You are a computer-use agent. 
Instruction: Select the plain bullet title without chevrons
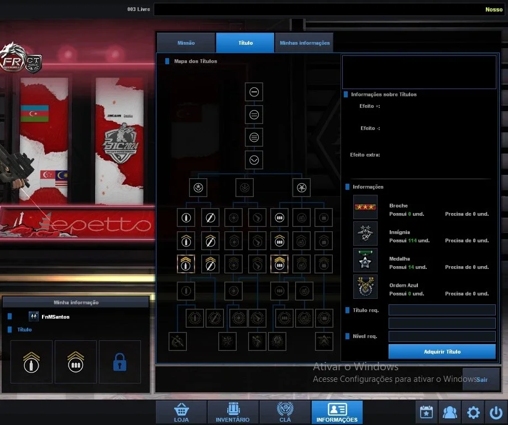pos(186,217)
